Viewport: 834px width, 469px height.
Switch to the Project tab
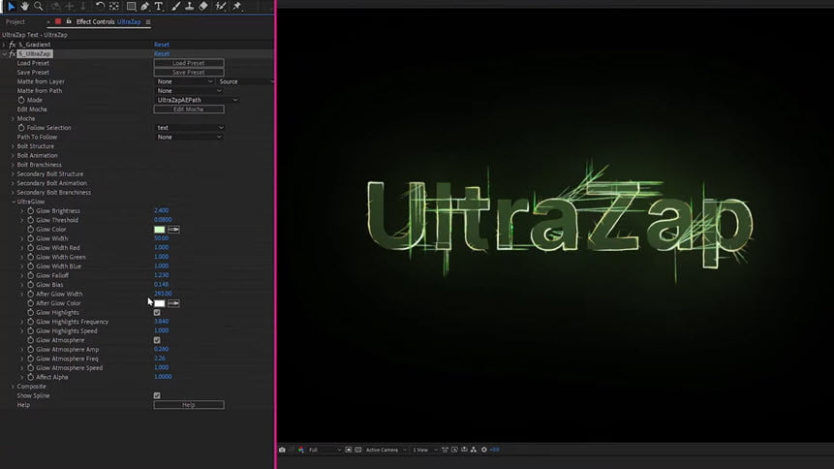click(15, 22)
